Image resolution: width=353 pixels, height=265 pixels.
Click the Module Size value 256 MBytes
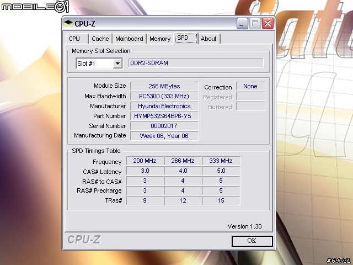[x=164, y=86]
